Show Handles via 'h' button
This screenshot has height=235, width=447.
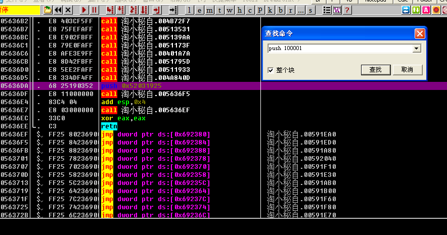click(240, 10)
